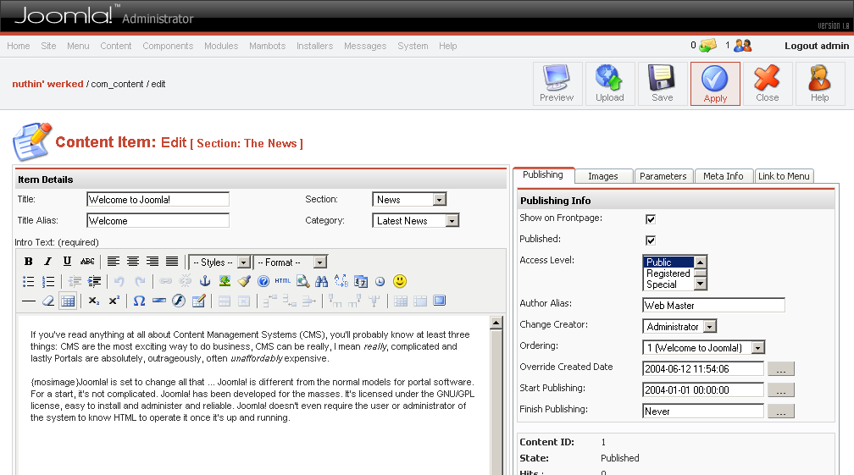Apply strikethrough formatting
854x475 pixels.
pyautogui.click(x=87, y=262)
